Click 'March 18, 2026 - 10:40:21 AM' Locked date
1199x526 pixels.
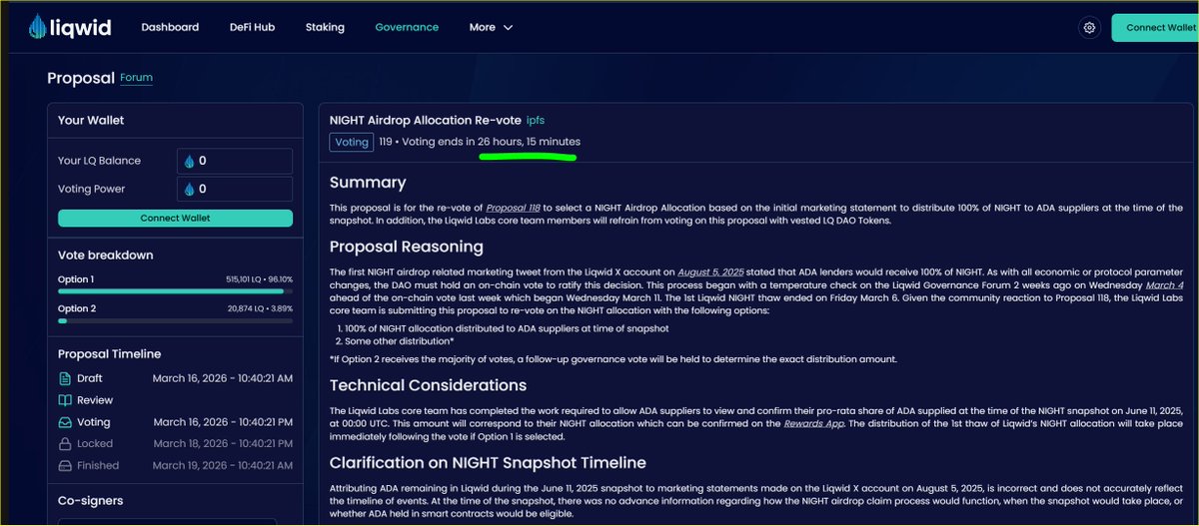point(222,443)
